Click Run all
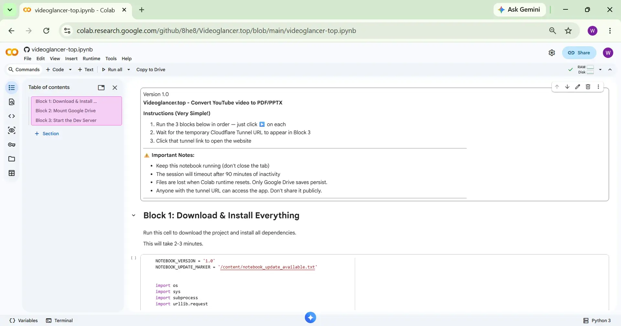This screenshot has height=326, width=621. [x=112, y=70]
